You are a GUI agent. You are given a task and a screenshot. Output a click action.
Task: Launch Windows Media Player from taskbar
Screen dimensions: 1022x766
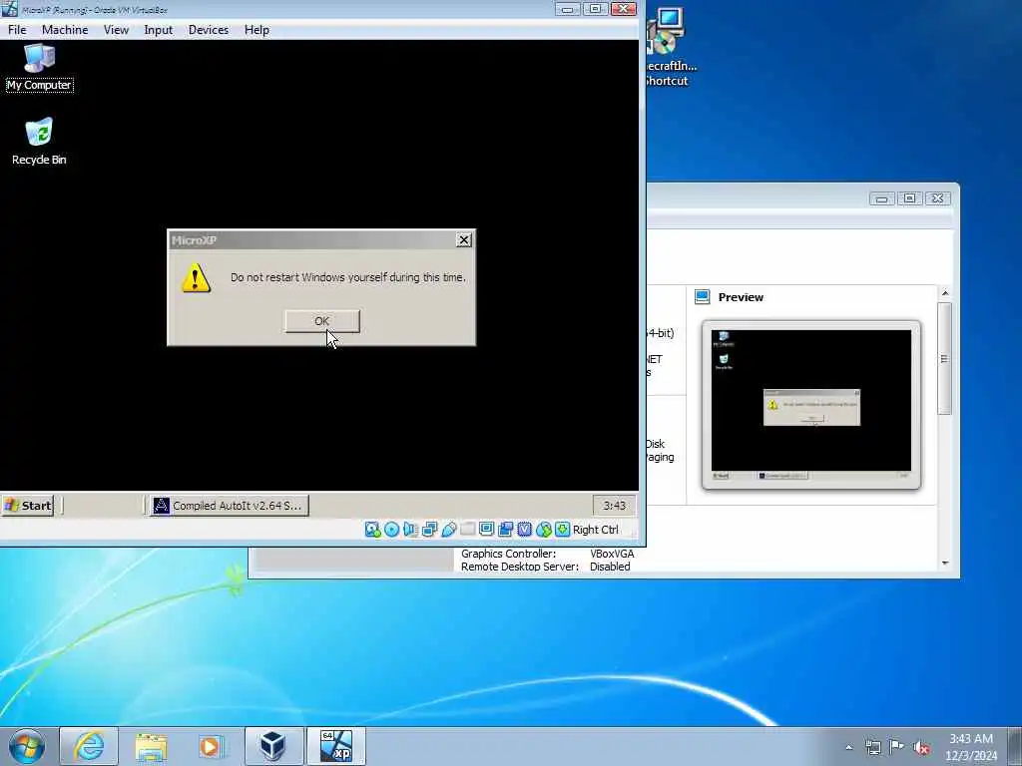pos(212,746)
